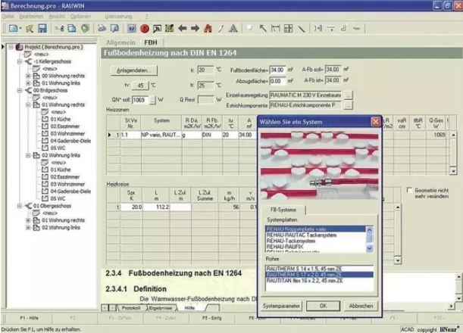Click the Systemparameter button

[282, 306]
